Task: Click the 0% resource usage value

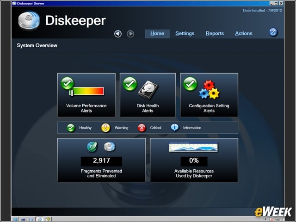Action: (194, 160)
